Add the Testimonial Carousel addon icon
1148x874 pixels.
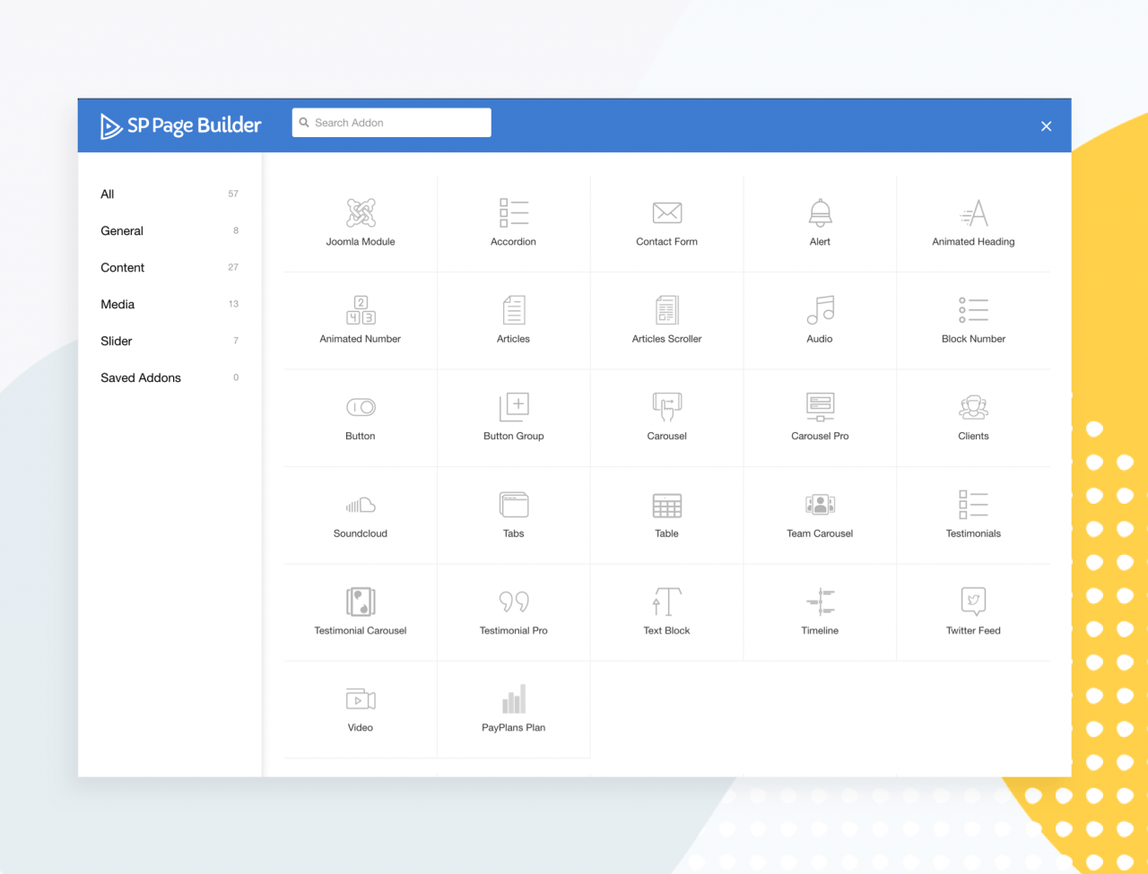[x=361, y=601]
